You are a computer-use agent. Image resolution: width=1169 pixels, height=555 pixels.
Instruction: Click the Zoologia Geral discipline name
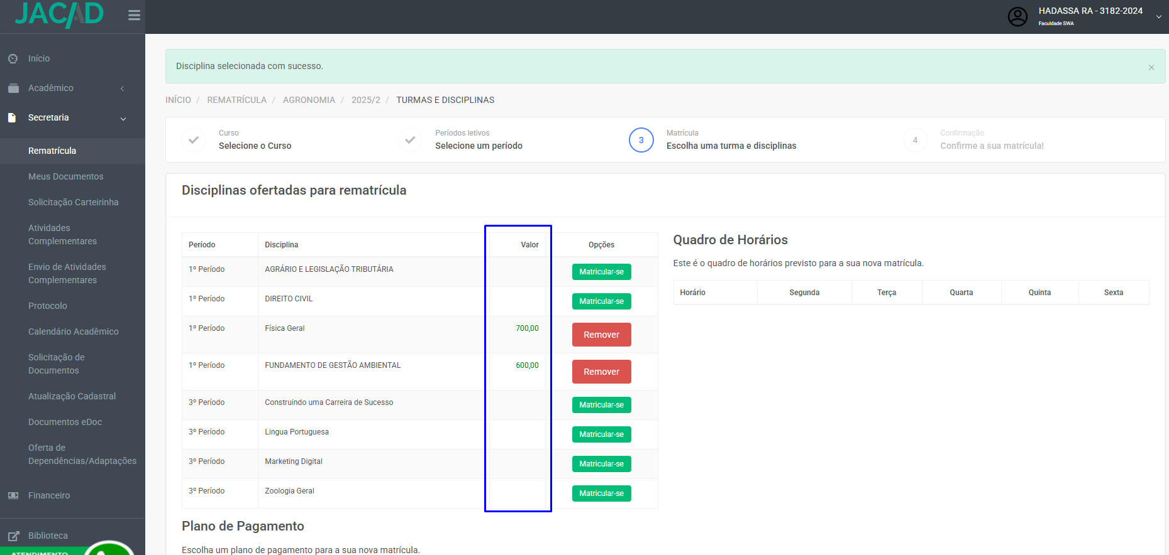[x=289, y=491]
